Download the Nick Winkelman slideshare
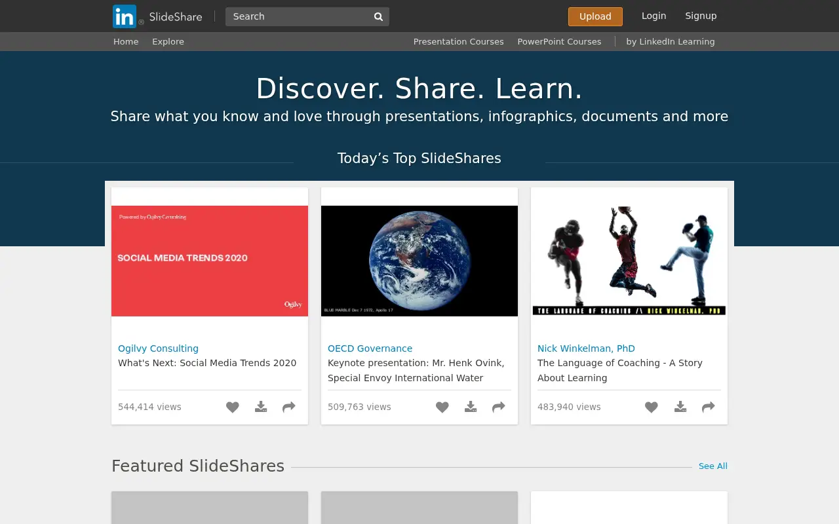The image size is (839, 524). pyautogui.click(x=680, y=407)
